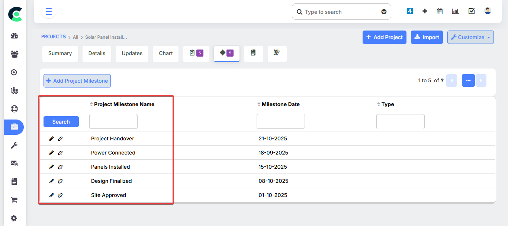
Task: Open the shopping cart section in the sidebar
Action: (x=14, y=200)
